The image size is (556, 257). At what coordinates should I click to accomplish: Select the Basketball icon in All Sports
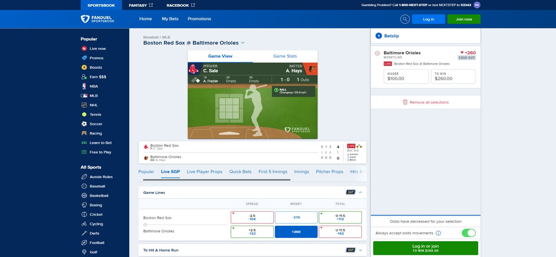pyautogui.click(x=84, y=196)
